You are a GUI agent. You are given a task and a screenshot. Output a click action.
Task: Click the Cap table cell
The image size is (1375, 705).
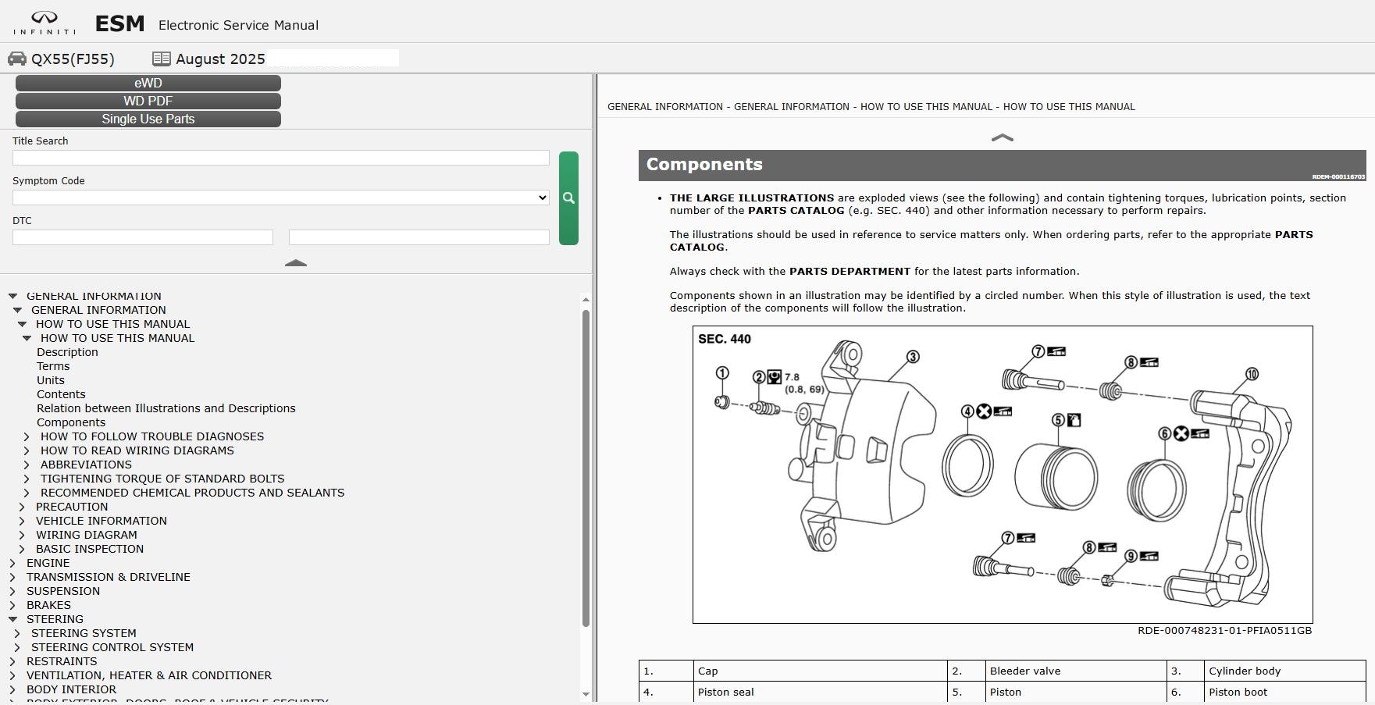pos(821,671)
